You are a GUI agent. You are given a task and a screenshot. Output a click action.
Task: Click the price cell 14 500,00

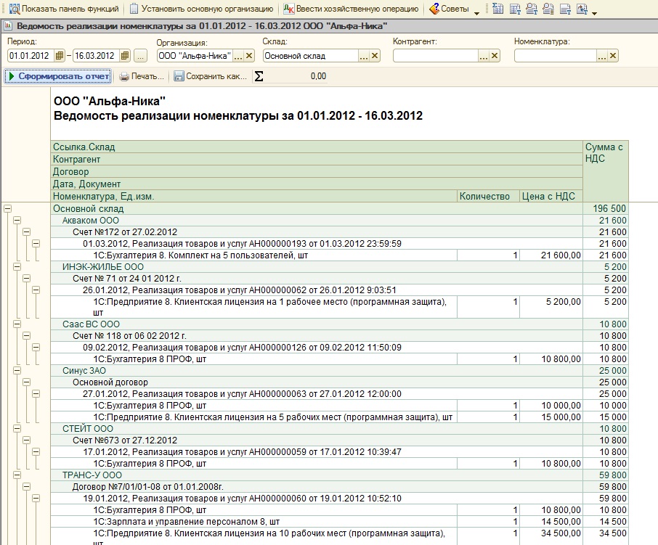(x=551, y=522)
